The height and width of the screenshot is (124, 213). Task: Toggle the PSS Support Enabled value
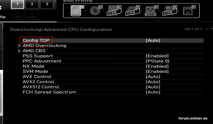157,56
